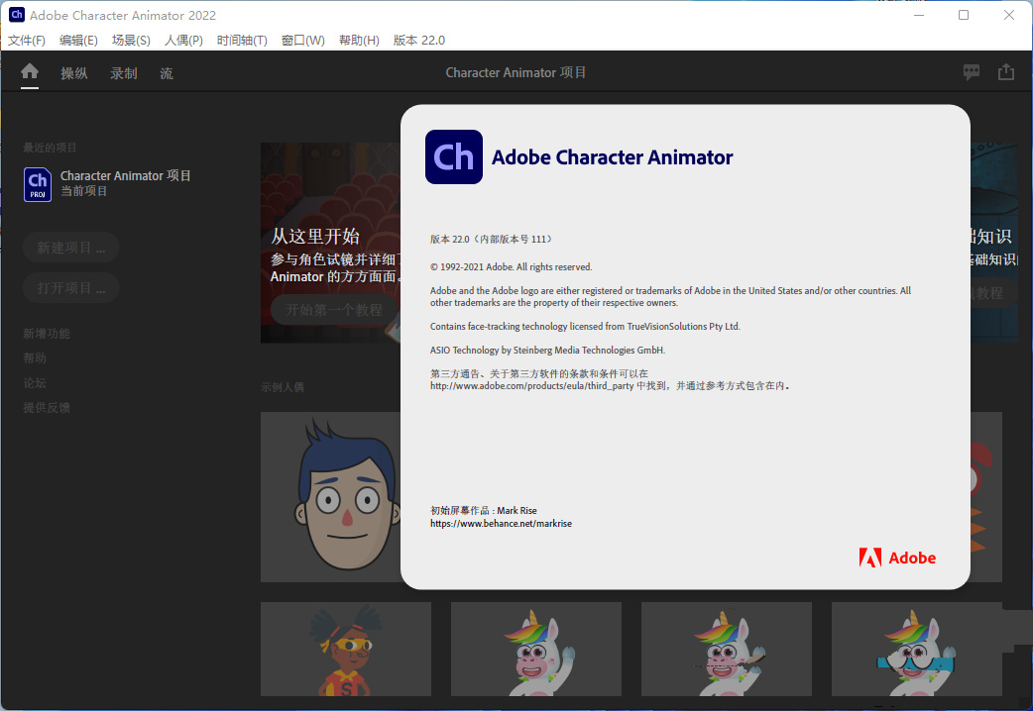This screenshot has height=711, width=1033.
Task: Minimize the Character Animator window
Action: [x=919, y=15]
